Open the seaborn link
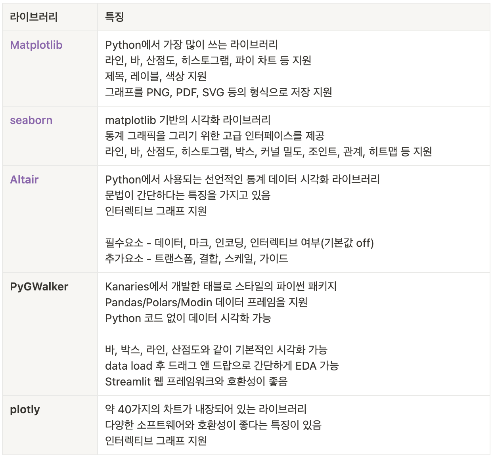Screen dimensions: 494x458 pyautogui.click(x=31, y=120)
